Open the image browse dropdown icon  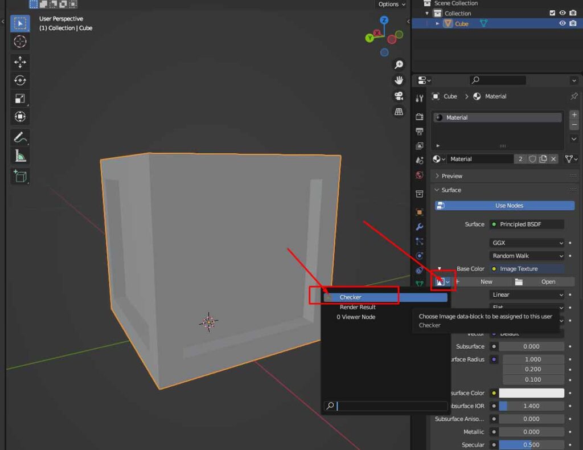442,282
